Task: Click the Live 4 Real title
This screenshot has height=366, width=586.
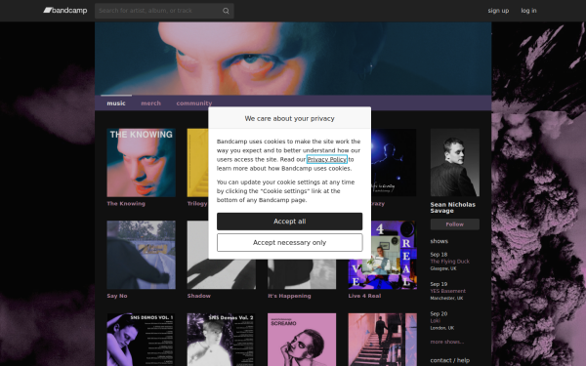Action: click(364, 296)
